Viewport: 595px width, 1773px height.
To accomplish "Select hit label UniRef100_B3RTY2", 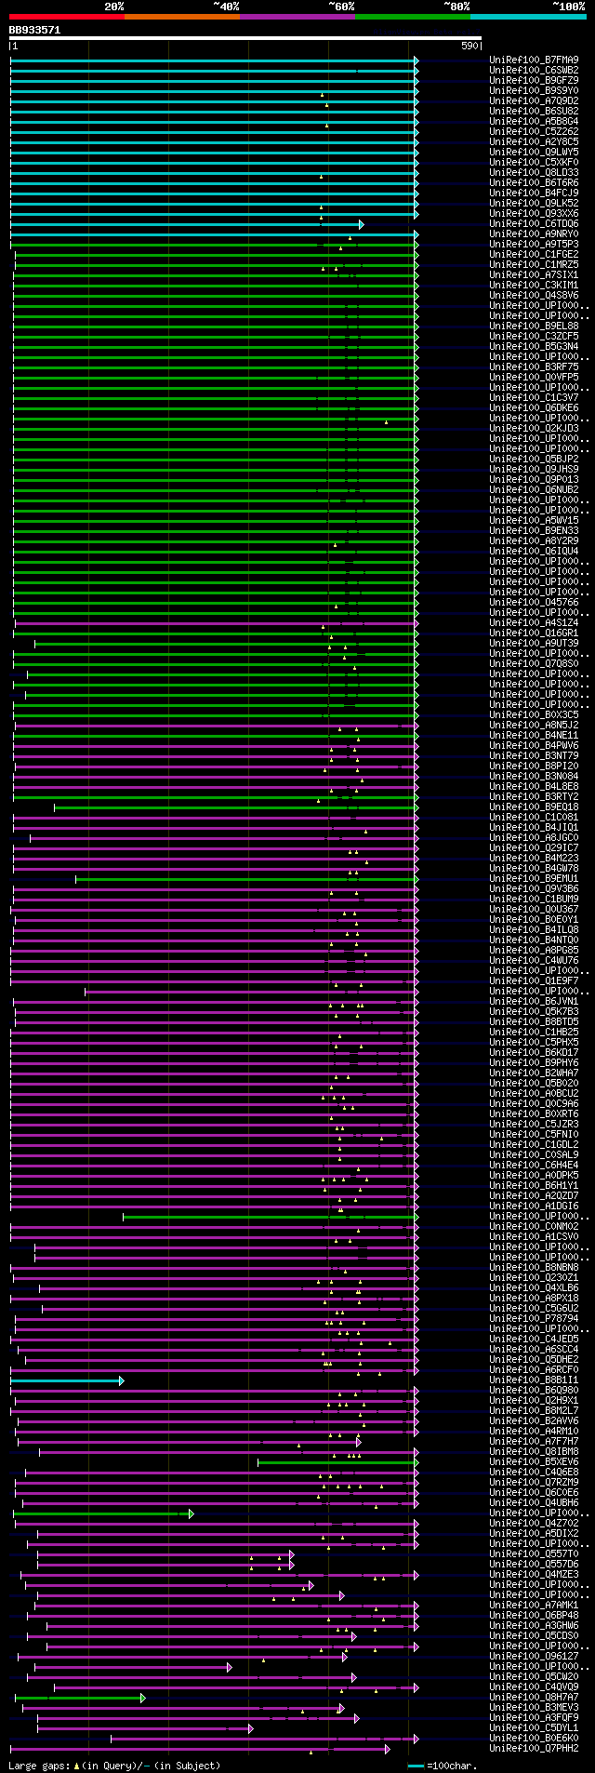I will [x=534, y=797].
